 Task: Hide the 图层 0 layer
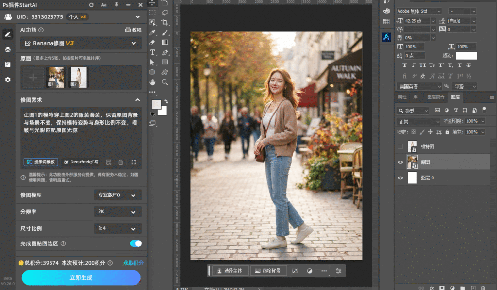tap(400, 178)
